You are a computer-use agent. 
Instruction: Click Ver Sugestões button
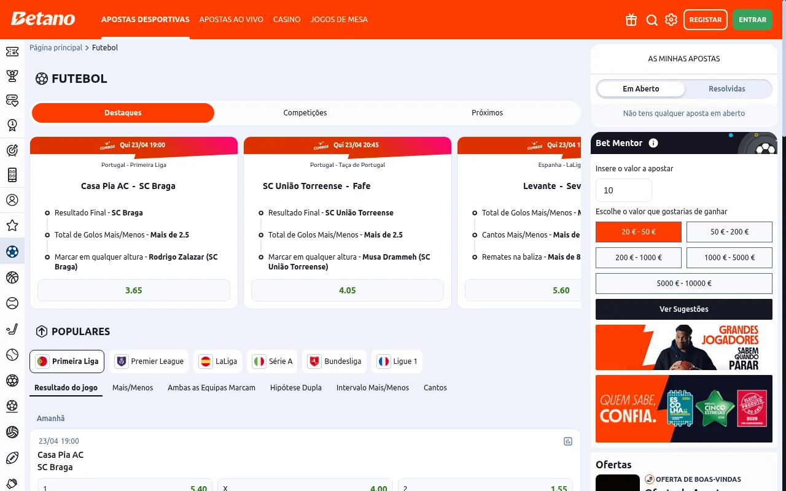coord(684,309)
